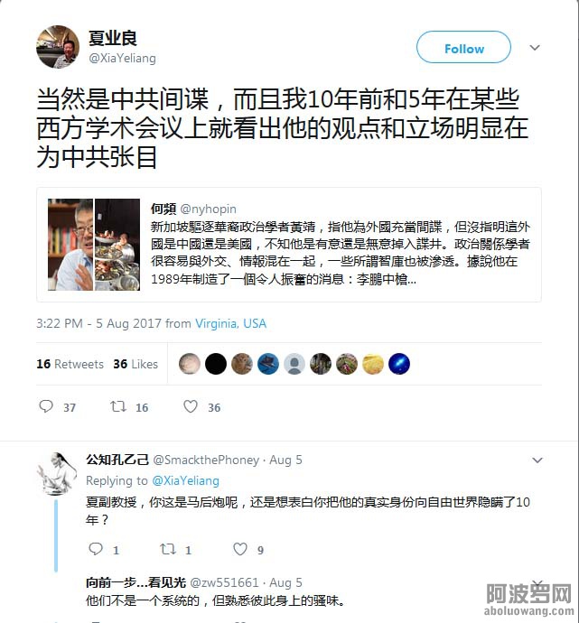
Task: Like the reply from 公知孔乙己
Action: pos(240,549)
